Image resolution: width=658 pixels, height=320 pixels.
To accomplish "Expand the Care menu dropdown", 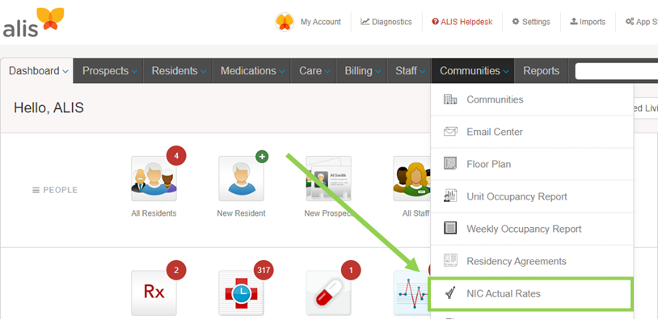I will [x=327, y=72].
